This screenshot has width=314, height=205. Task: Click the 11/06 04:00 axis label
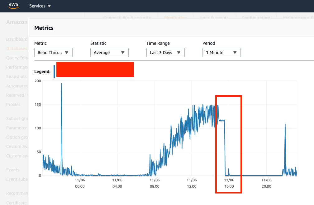coord(117,183)
